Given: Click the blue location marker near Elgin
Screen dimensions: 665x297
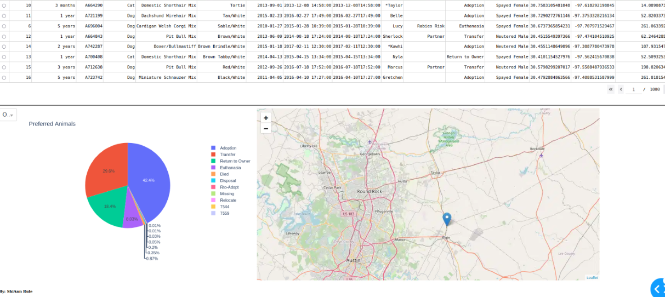Looking at the screenshot, I should (x=447, y=219).
